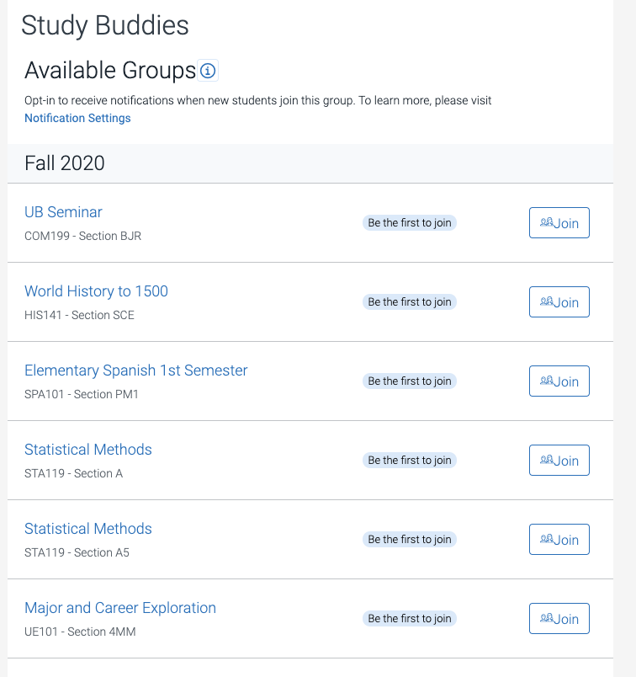This screenshot has width=636, height=677.
Task: Click UB Seminar's 'Be the first to join' badge
Action: (410, 223)
